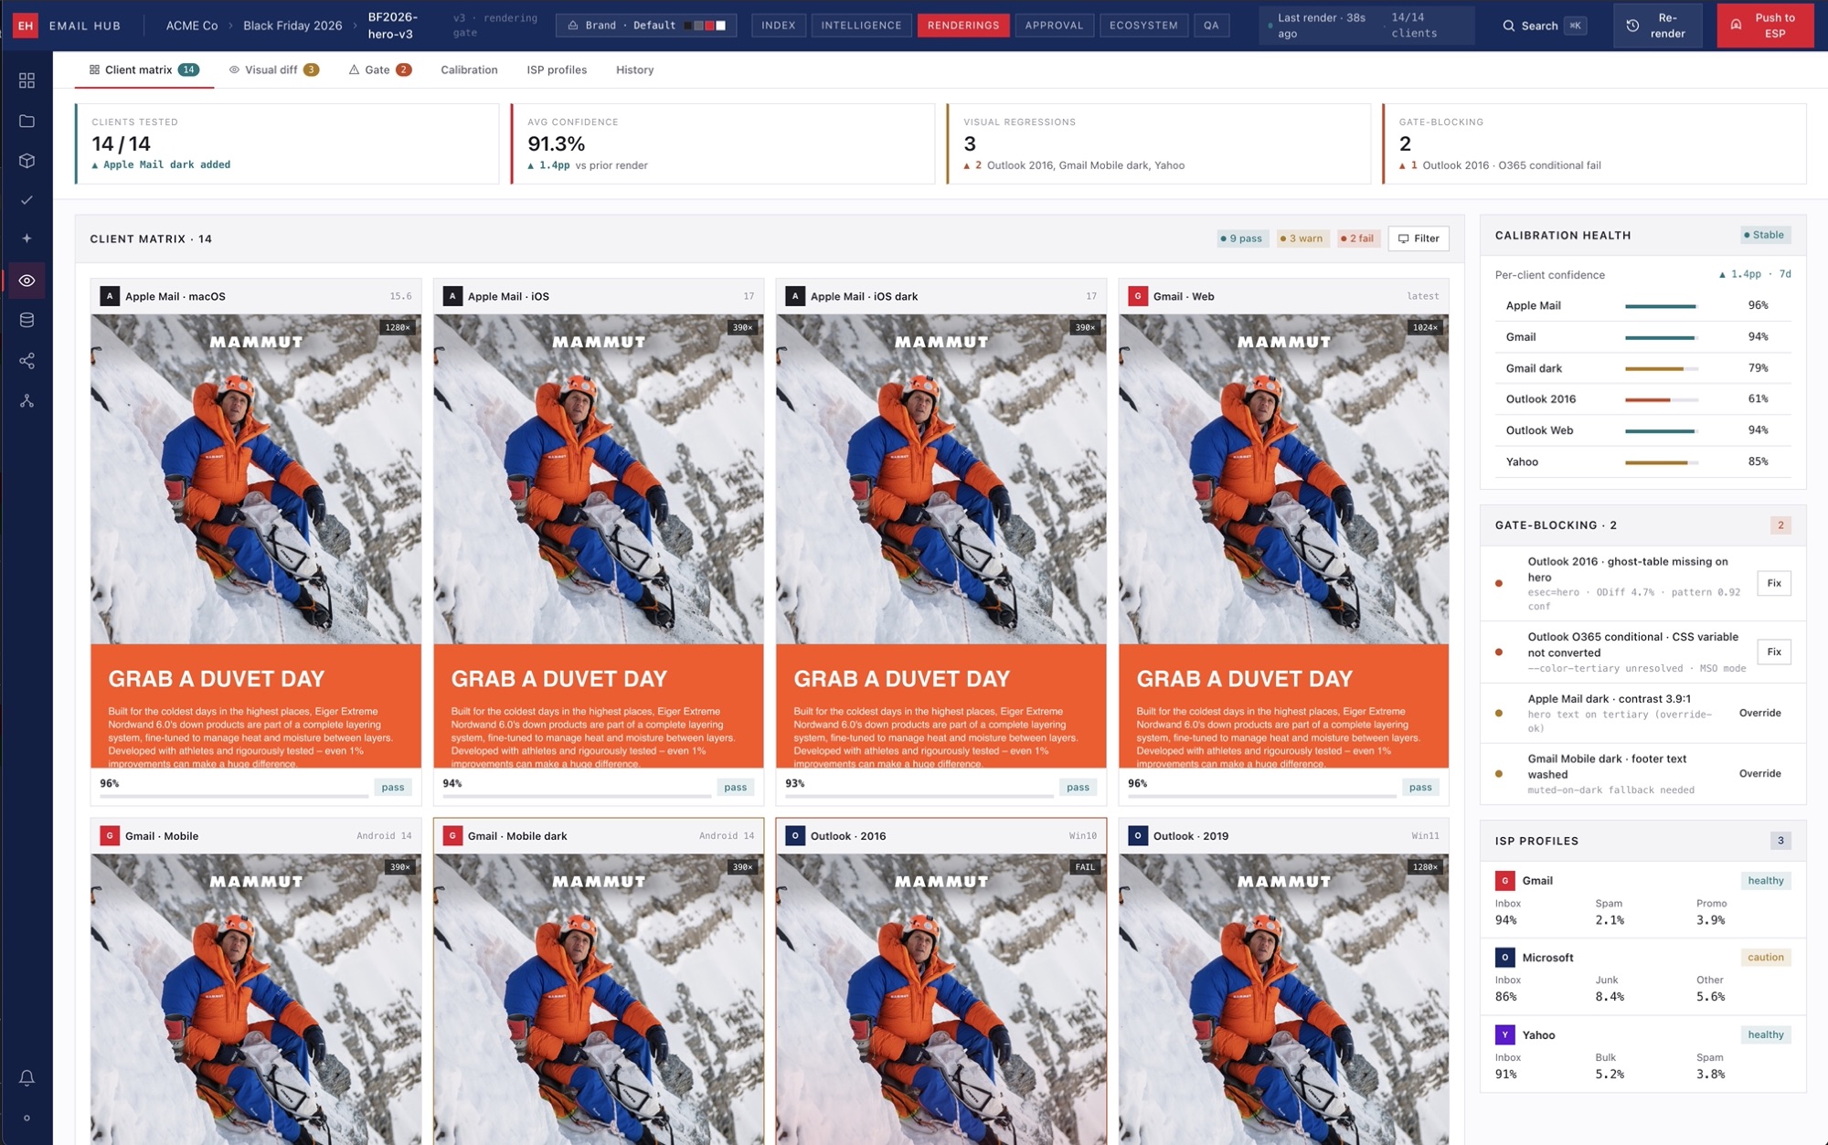This screenshot has width=1828, height=1145.
Task: Open the APPROVAL section
Action: click(1054, 26)
